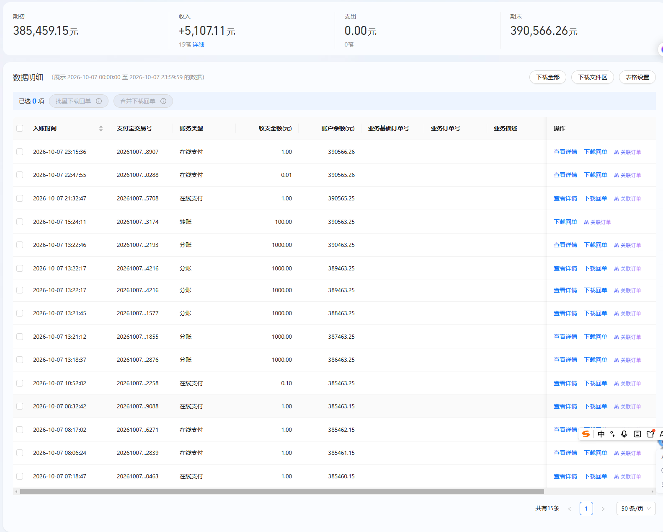Screen dimensions: 663x532
Task: Click transaction number 20261007...8907
Action: coord(138,152)
